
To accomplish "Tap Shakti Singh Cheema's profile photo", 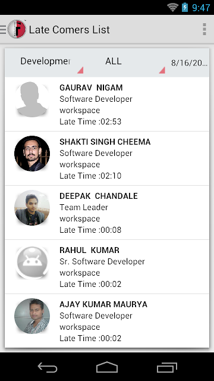I will pyautogui.click(x=32, y=154).
